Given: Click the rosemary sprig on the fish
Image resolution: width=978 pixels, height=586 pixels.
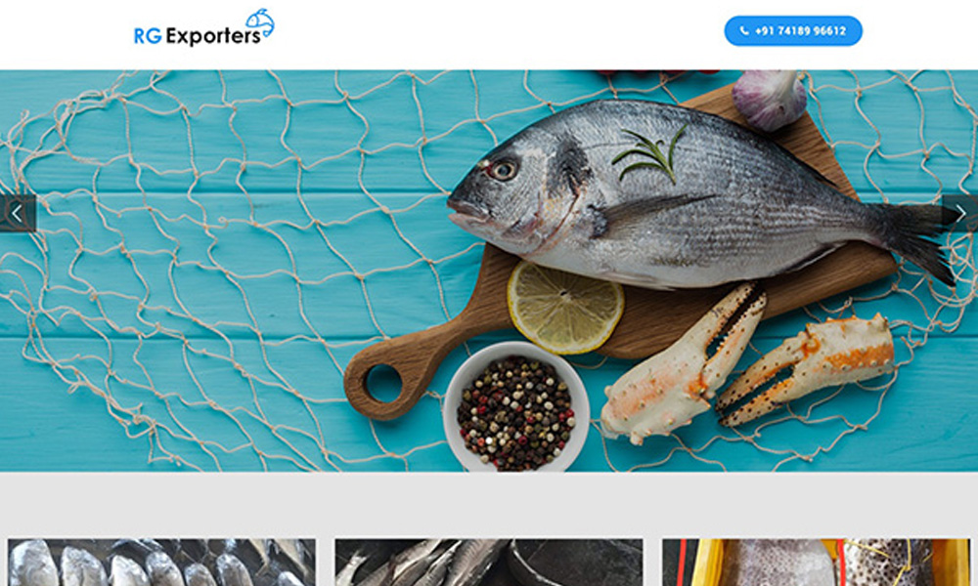Looking at the screenshot, I should pos(651,153).
